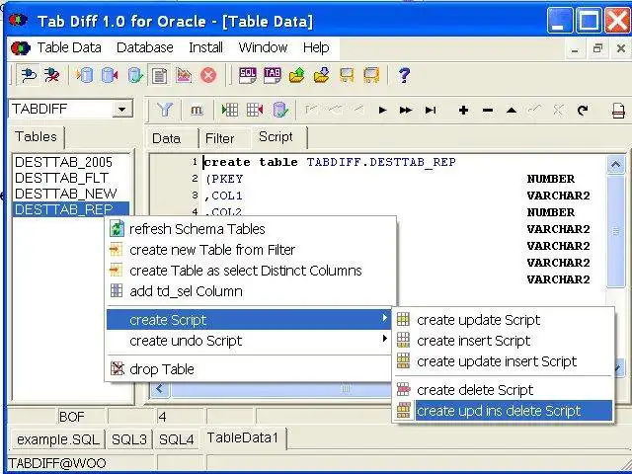Click the chart page toolbar icon
The image size is (632, 474).
tap(184, 75)
